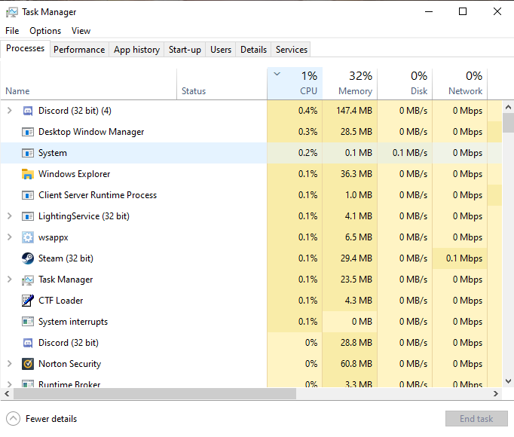Expand the LightingService (32 bit) group
Image resolution: width=514 pixels, height=437 pixels.
pyautogui.click(x=10, y=216)
